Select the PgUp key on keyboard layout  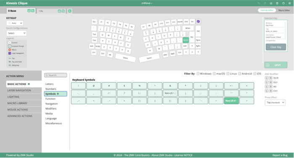[198, 40]
